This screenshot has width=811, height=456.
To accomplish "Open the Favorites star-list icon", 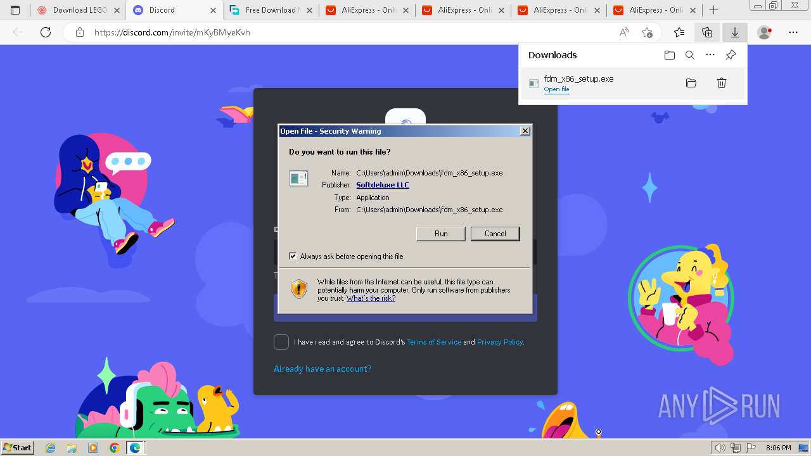I will click(x=679, y=32).
